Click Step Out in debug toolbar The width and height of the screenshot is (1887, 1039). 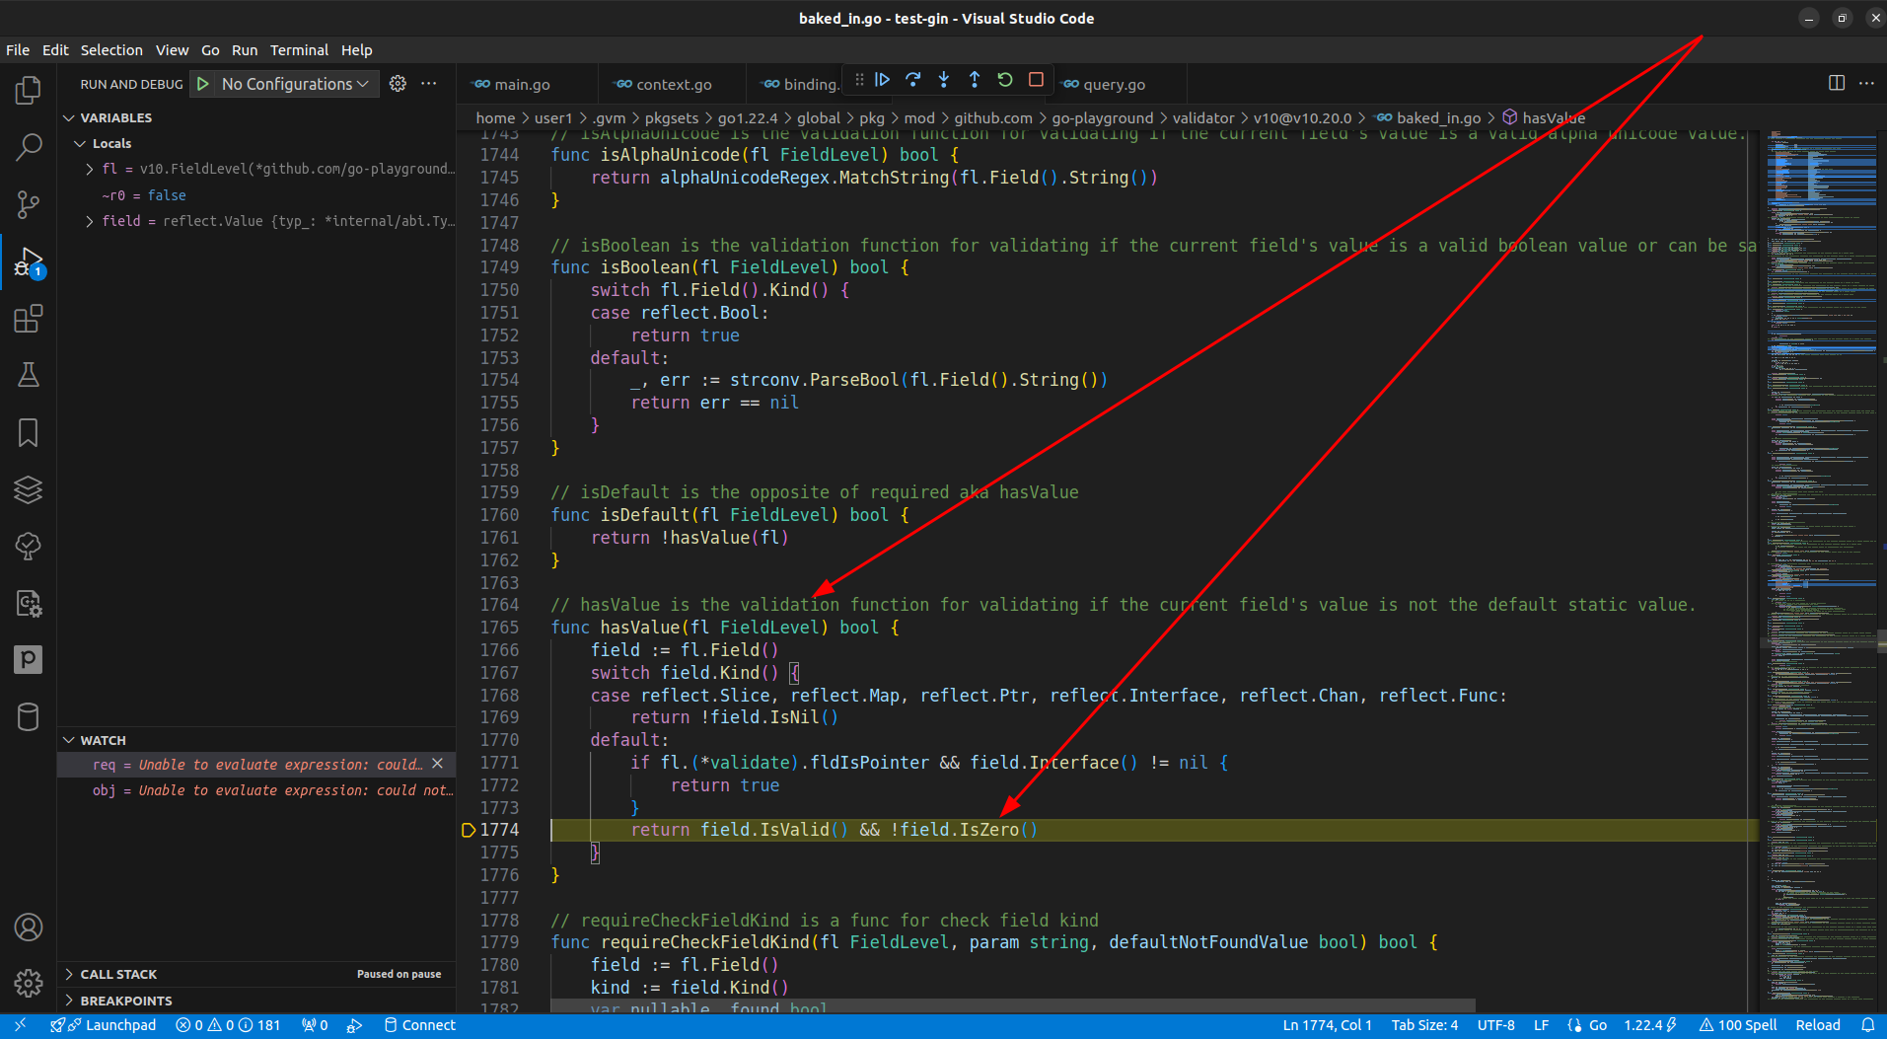975,80
